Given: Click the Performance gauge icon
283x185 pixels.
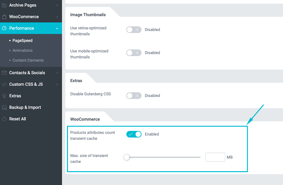Looking at the screenshot, I should pyautogui.click(x=4, y=28).
